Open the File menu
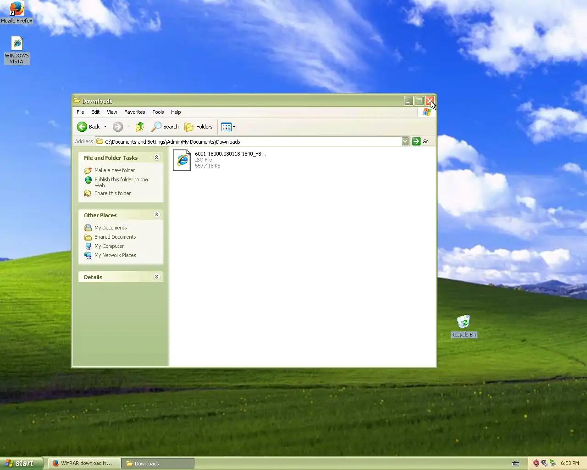587x470 pixels. [x=80, y=112]
